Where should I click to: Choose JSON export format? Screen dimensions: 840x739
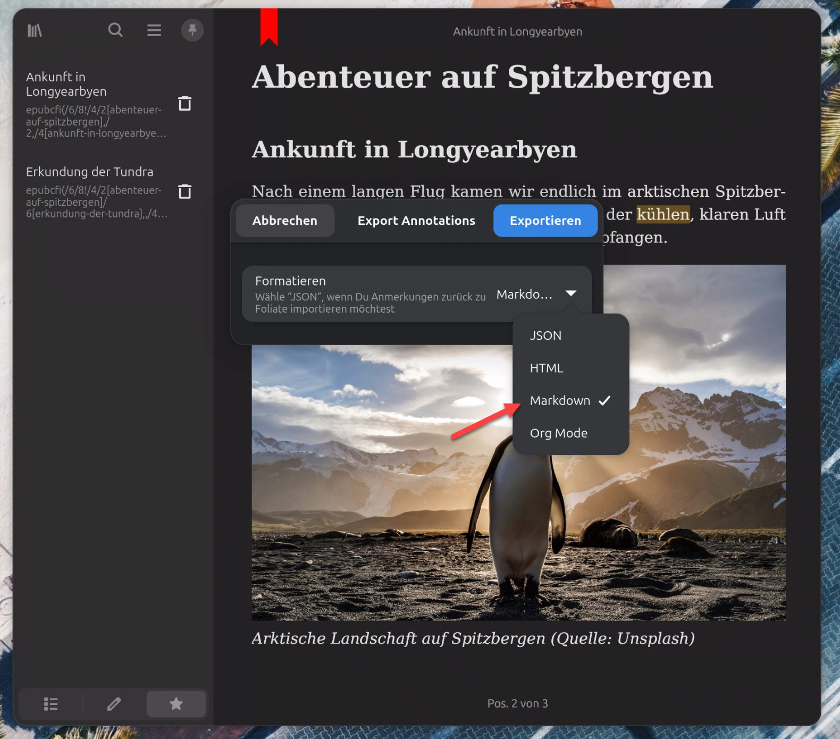(x=545, y=335)
